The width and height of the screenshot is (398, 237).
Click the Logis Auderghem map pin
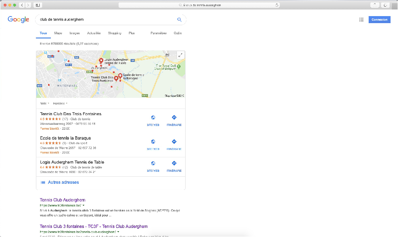tap(101, 61)
